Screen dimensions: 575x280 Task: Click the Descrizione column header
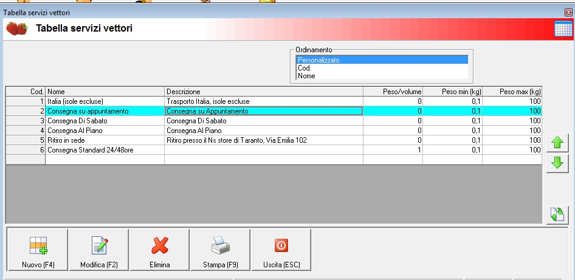(x=264, y=92)
